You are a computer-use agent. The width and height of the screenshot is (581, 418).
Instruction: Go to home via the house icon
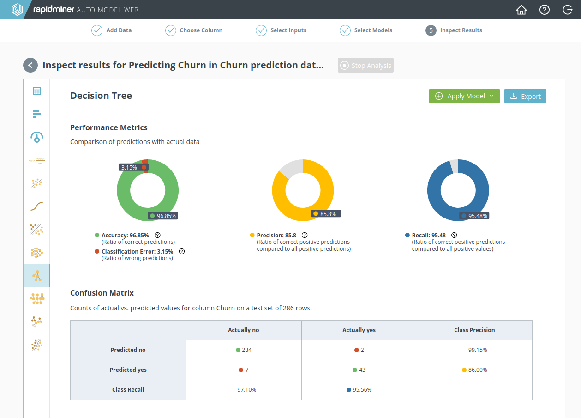point(521,10)
